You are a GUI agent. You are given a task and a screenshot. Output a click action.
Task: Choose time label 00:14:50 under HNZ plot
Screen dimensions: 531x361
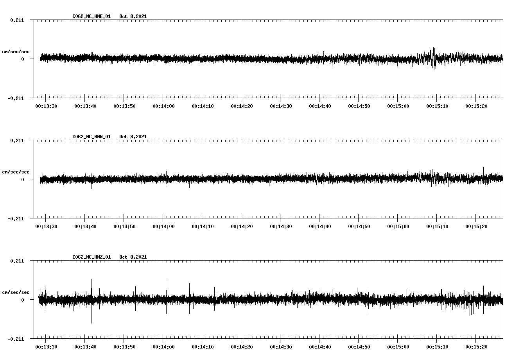coord(359,347)
